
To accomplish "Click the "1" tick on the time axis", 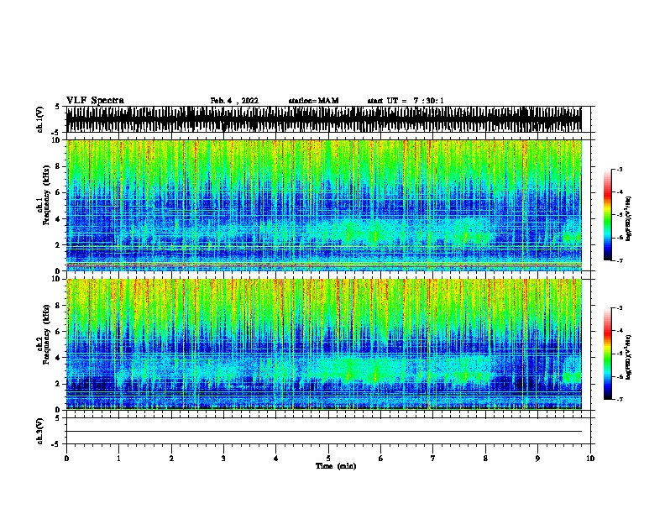I will point(118,458).
